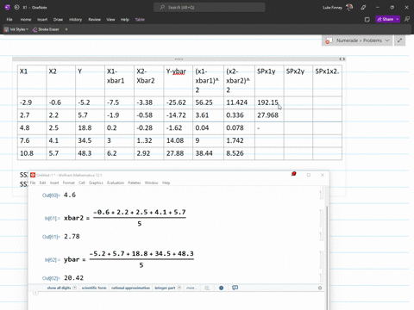
Task: Click the integer part suggestion
Action: pos(165,288)
